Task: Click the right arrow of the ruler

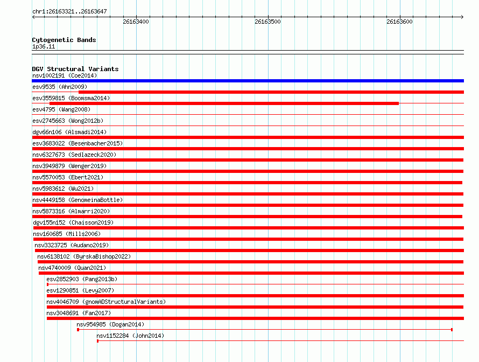Action: click(462, 17)
